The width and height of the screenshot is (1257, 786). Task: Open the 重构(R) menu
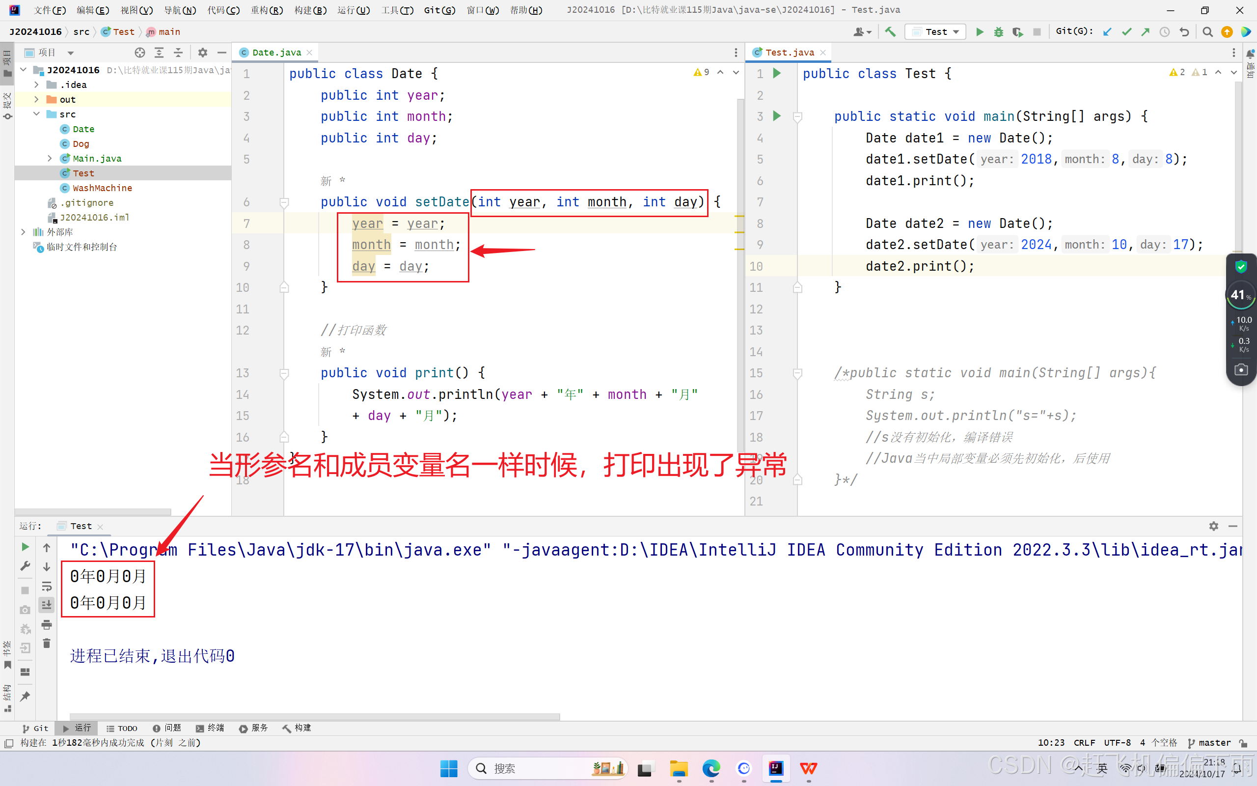267,10
